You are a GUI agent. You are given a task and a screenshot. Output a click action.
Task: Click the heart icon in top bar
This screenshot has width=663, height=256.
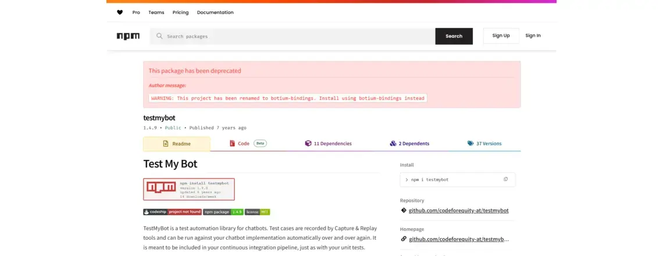pos(120,12)
